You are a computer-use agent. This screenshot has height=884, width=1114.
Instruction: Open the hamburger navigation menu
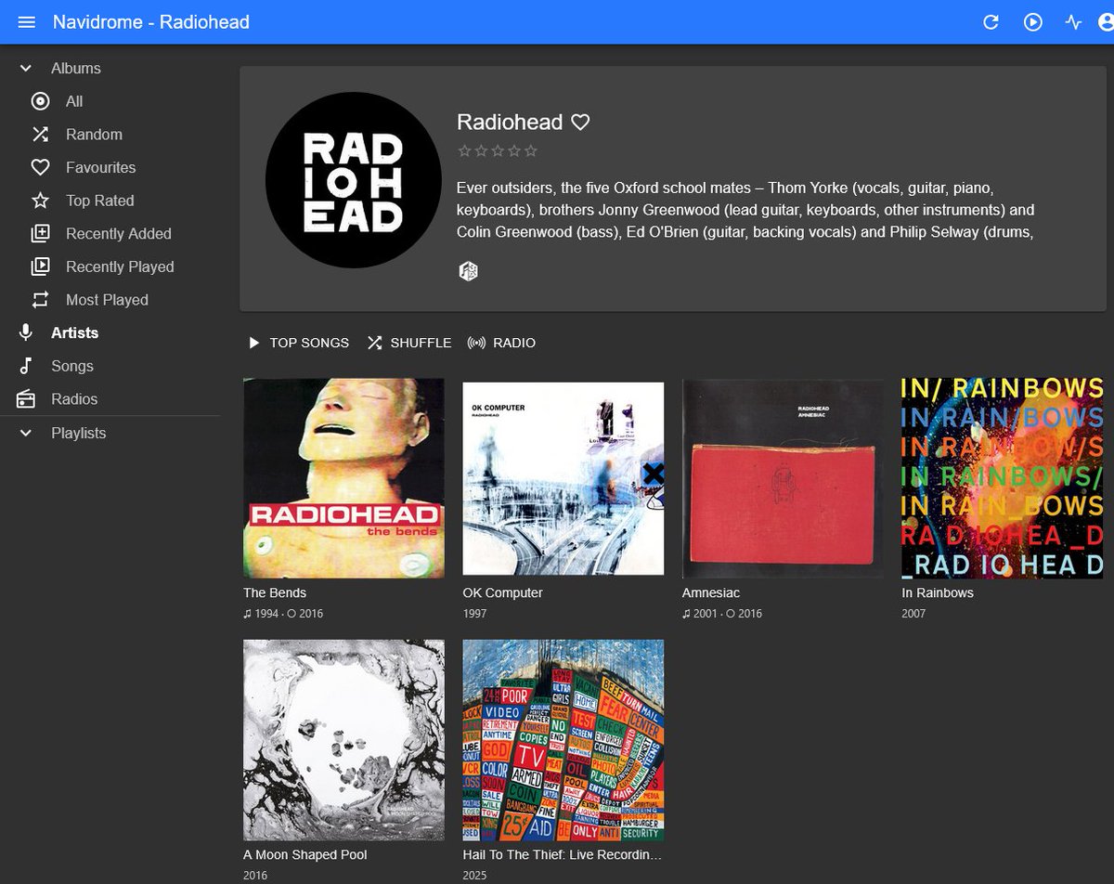click(27, 21)
